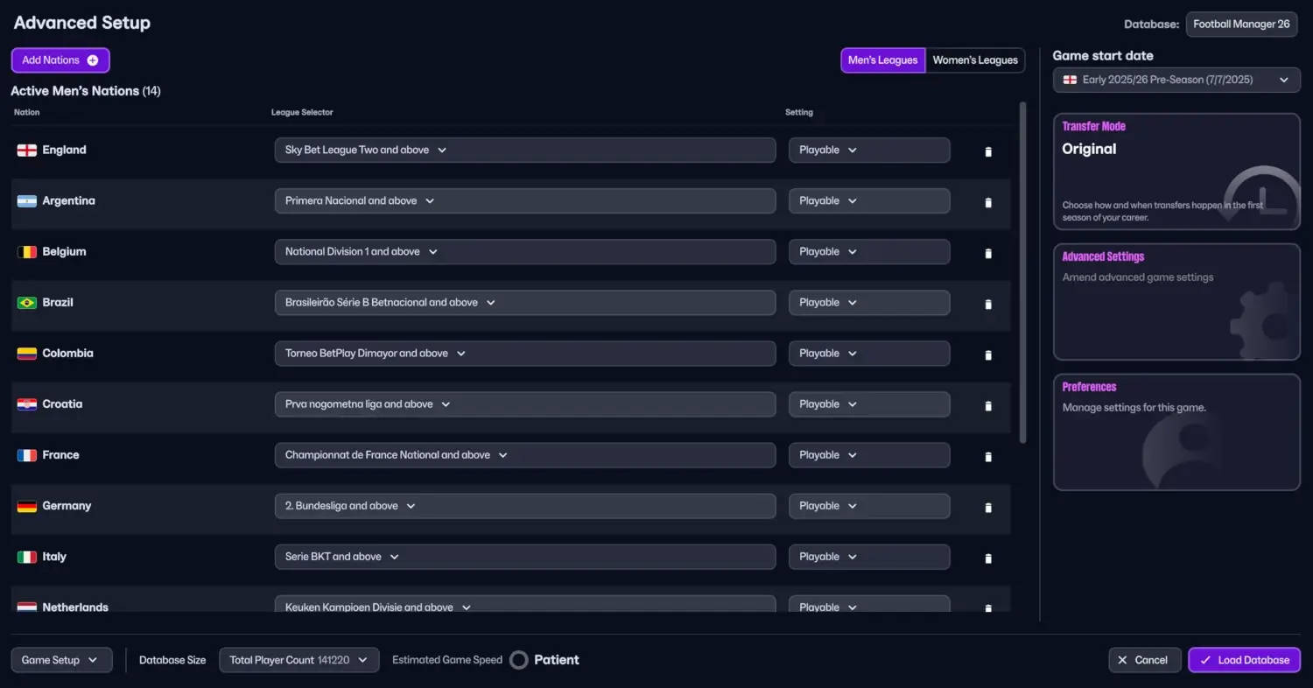Delete England row with trash icon
Viewport: 1313px width, 688px height.
(988, 151)
